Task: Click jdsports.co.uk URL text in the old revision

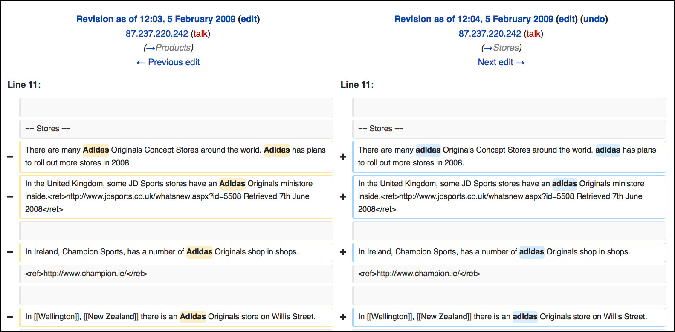Action: coord(154,196)
